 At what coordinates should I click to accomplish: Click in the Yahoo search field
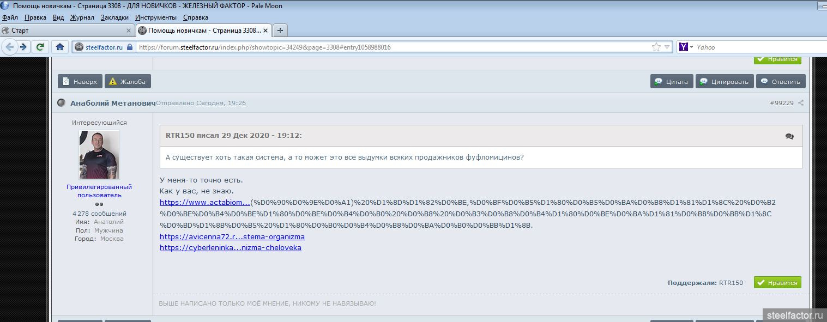(761, 47)
